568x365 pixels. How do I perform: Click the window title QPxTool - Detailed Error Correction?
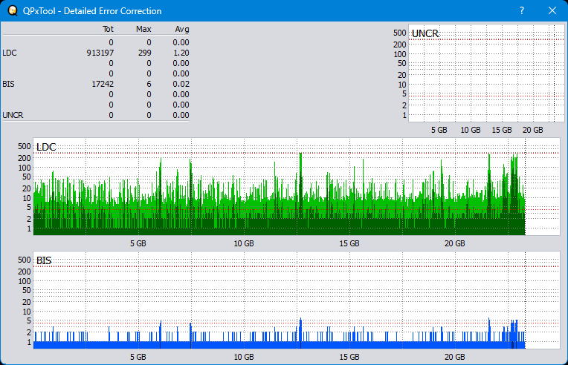pyautogui.click(x=92, y=11)
